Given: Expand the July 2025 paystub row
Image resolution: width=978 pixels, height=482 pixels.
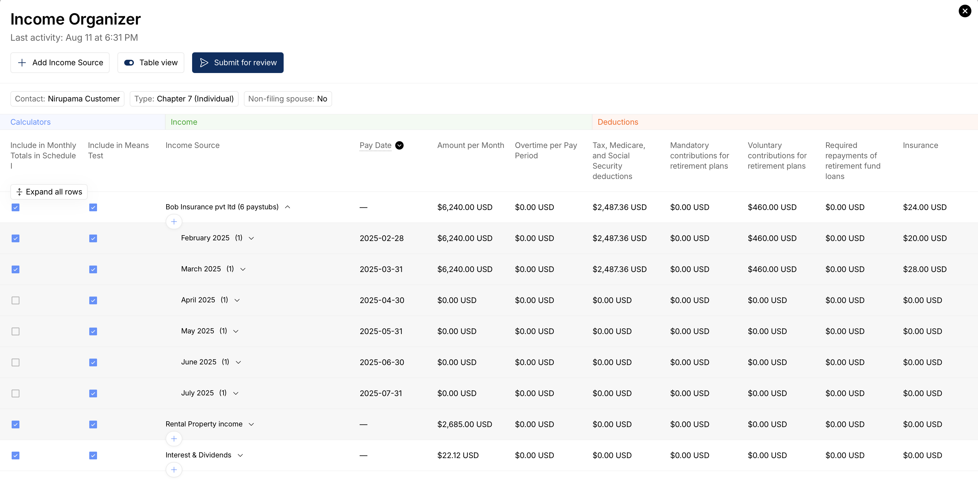Looking at the screenshot, I should pos(236,393).
